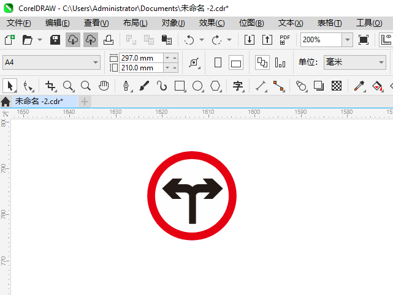Open the 查看(V) menu
The image size is (393, 295).
point(96,23)
